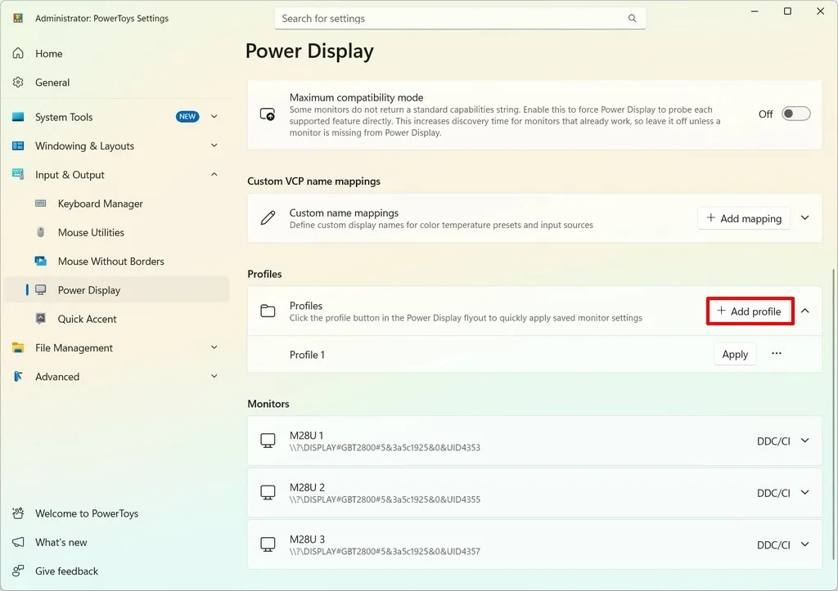This screenshot has width=838, height=591.
Task: Open Mouse Without Borders settings
Action: pyautogui.click(x=116, y=261)
